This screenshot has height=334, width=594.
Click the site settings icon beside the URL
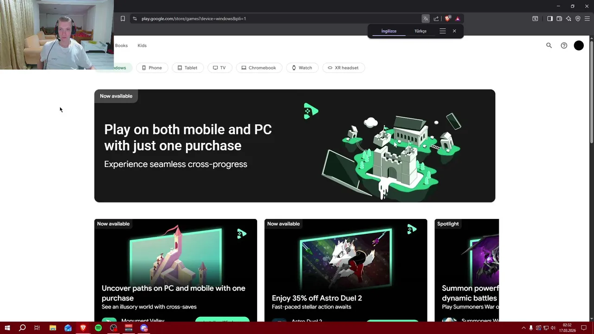[135, 19]
